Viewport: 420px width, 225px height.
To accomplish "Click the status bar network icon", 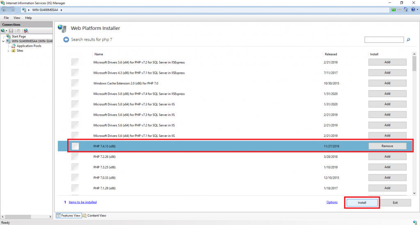I will (415, 222).
